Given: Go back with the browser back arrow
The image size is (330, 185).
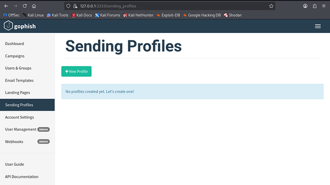Looking at the screenshot, I should click(6, 6).
